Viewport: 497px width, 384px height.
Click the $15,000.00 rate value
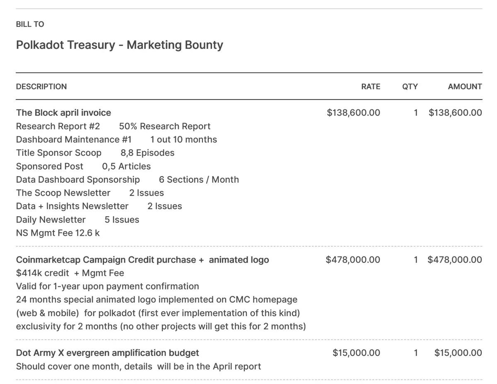pyautogui.click(x=356, y=353)
